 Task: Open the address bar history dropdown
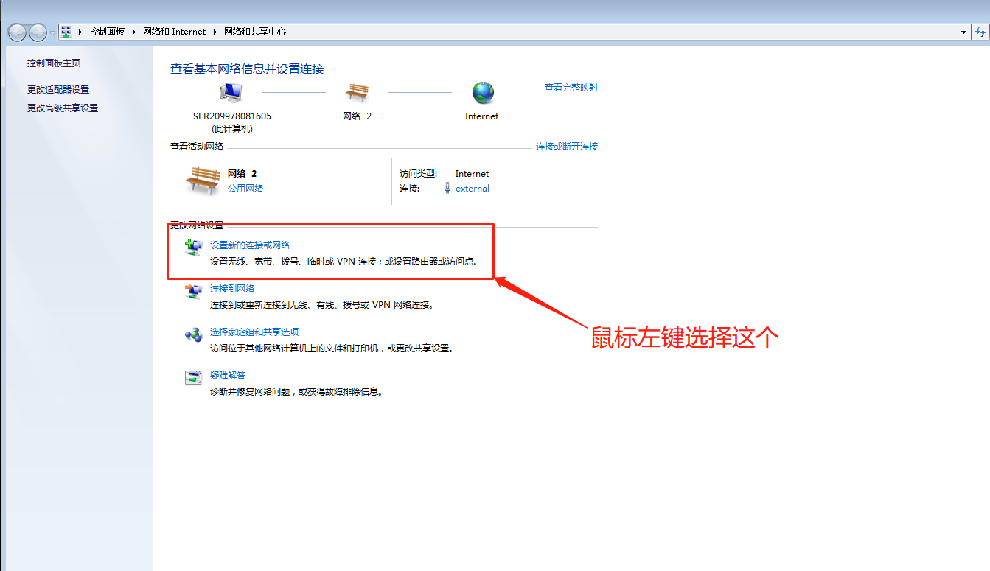[964, 32]
